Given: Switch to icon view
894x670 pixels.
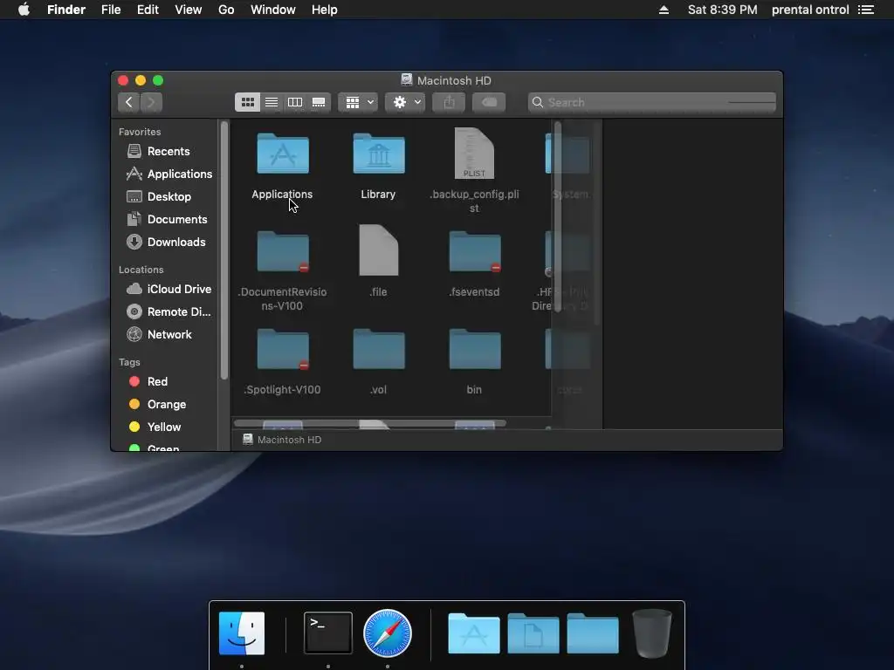Looking at the screenshot, I should click(x=247, y=103).
